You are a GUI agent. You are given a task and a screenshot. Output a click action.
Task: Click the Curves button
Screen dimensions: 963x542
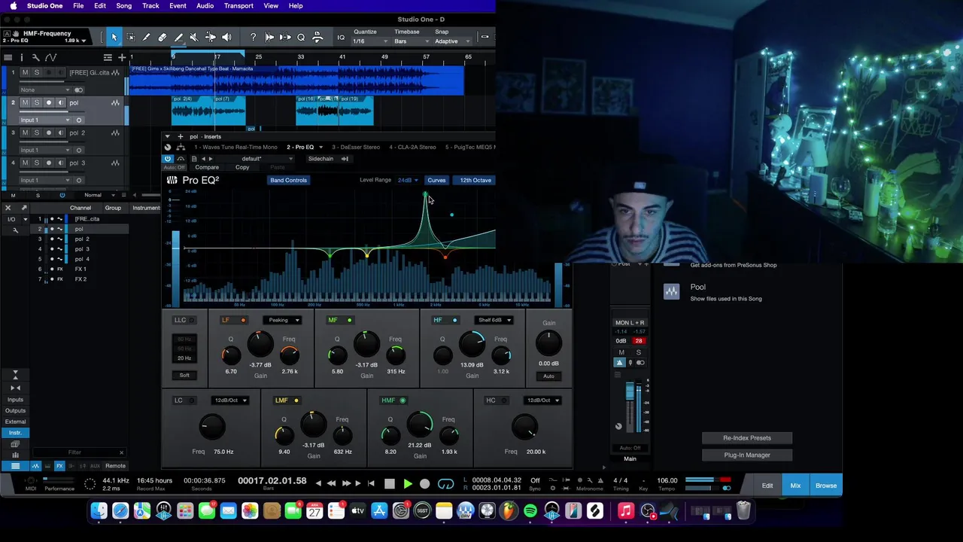pos(436,180)
